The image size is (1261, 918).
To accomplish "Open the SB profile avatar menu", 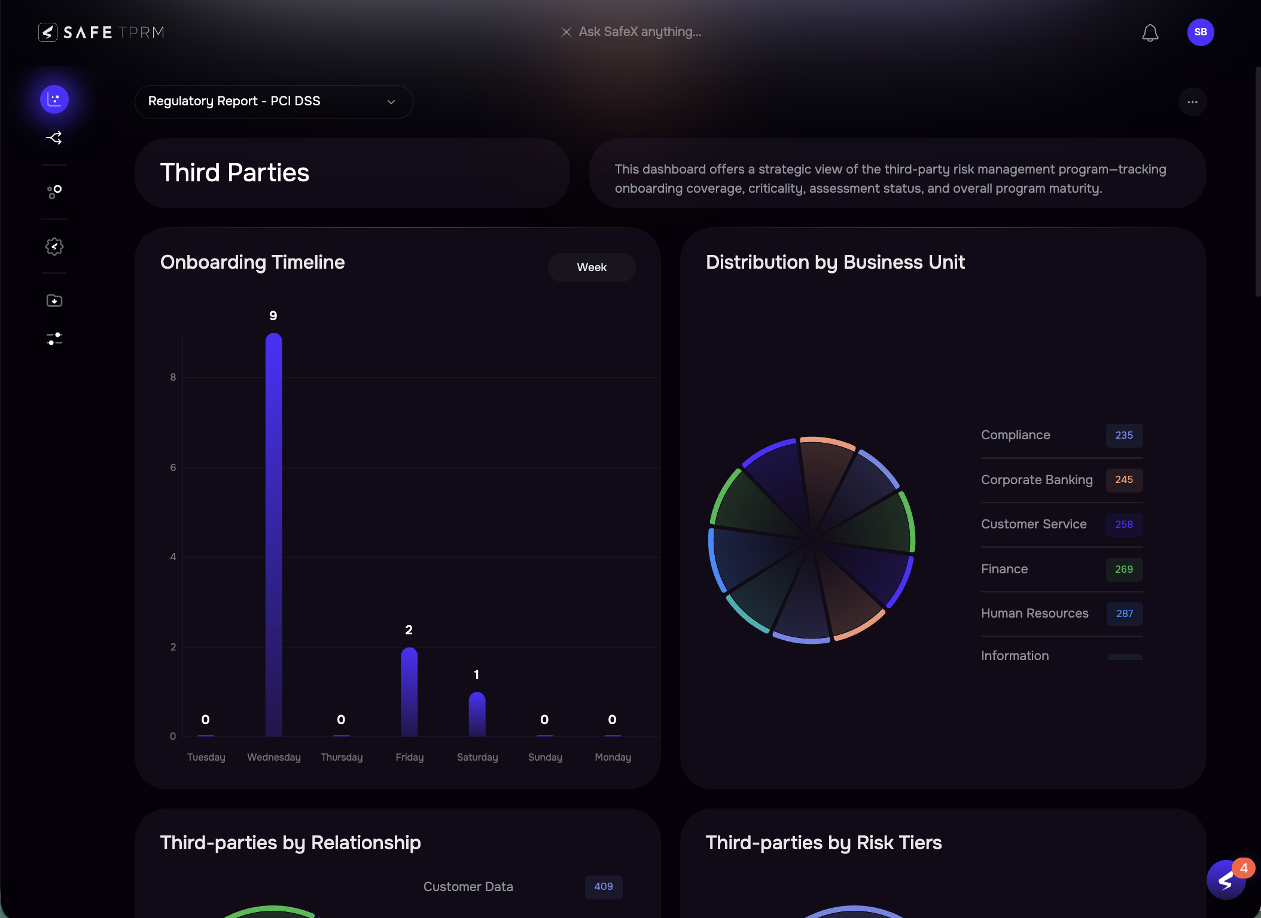I will tap(1200, 32).
